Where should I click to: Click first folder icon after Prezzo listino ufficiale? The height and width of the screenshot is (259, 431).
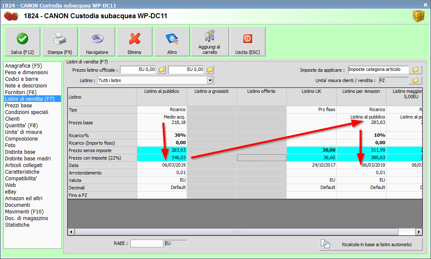(162, 70)
